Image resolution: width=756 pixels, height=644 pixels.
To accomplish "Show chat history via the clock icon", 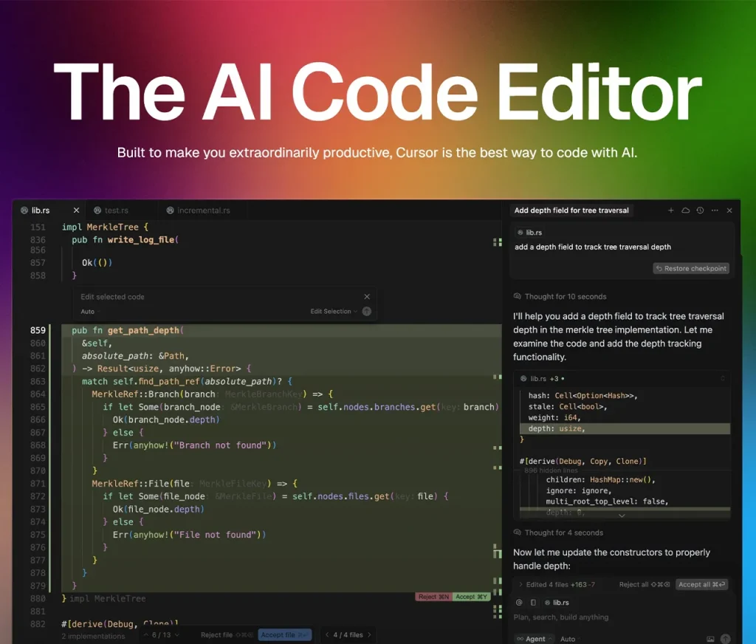I will [x=700, y=210].
